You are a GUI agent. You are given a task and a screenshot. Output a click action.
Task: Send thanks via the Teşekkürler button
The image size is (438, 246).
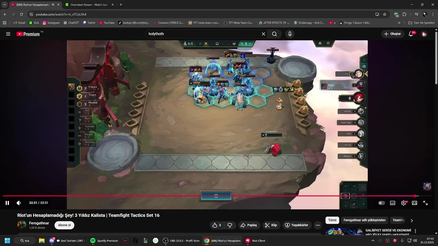click(x=297, y=225)
